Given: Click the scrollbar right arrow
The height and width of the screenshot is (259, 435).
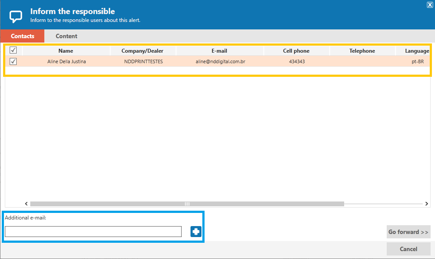Looking at the screenshot, I should (x=426, y=204).
